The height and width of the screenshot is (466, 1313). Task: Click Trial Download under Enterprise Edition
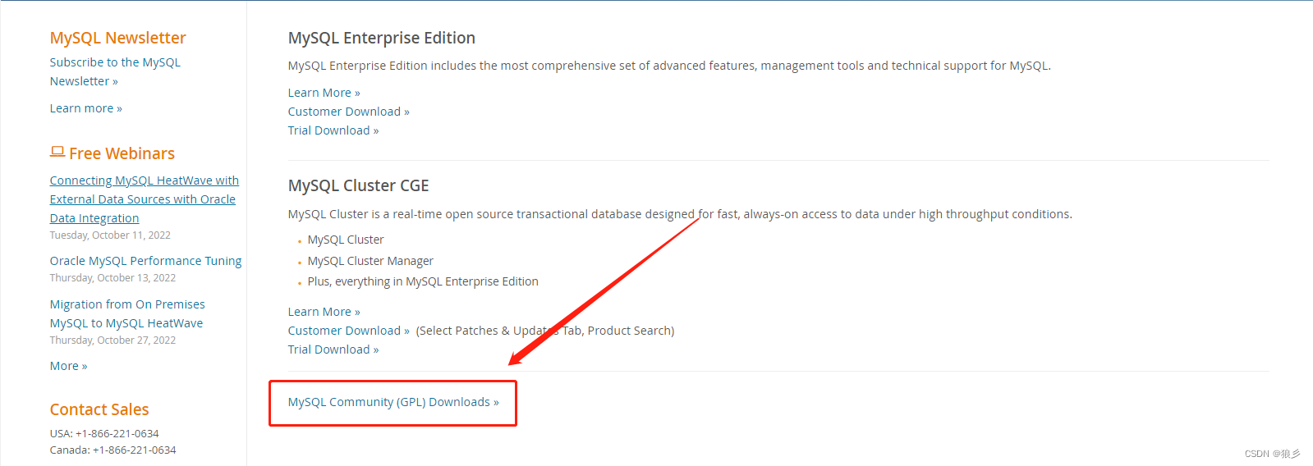(x=333, y=130)
